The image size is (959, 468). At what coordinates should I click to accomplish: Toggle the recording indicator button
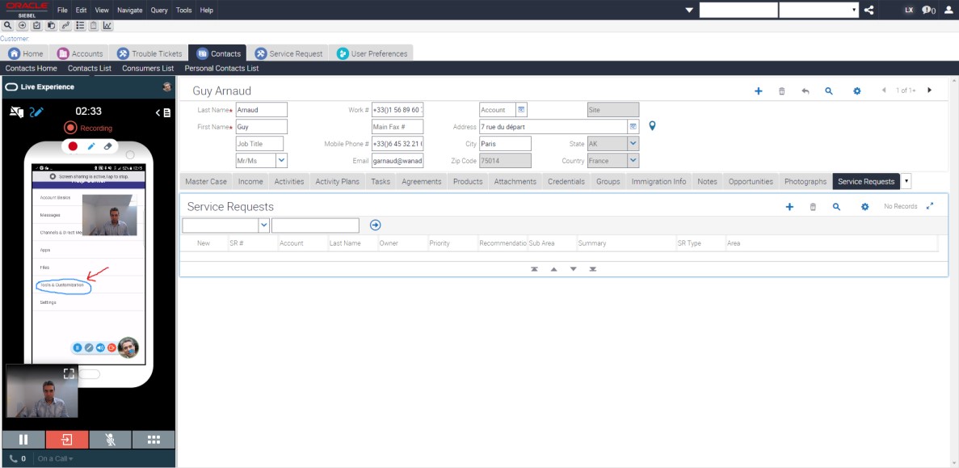70,128
